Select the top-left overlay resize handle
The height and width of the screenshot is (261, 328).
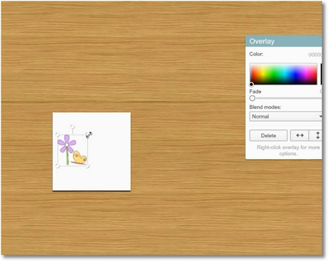(58, 135)
